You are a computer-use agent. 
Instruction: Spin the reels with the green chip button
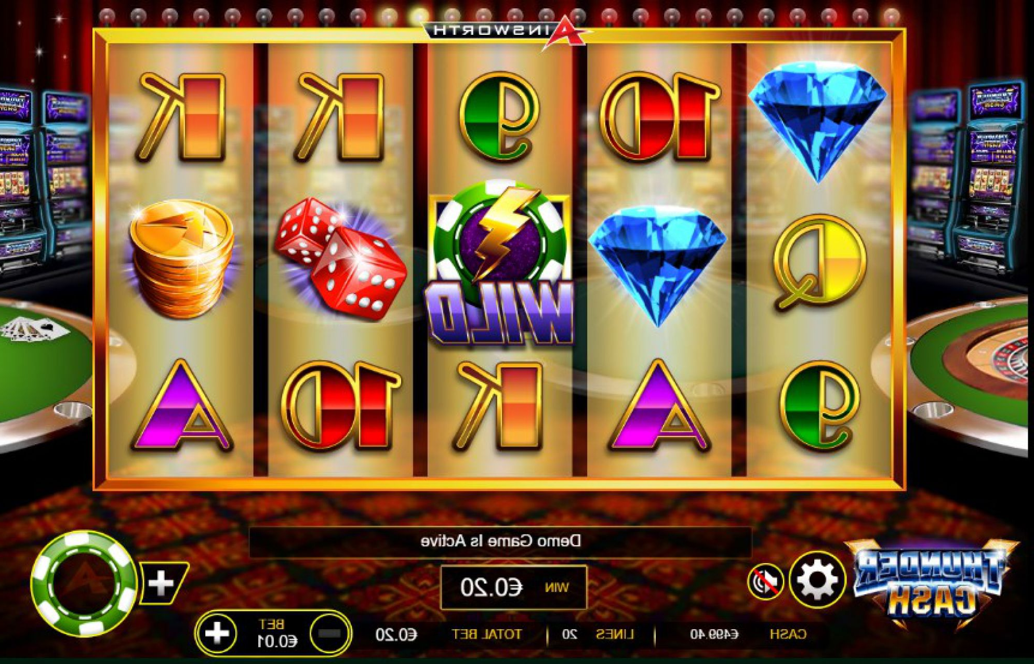(84, 583)
